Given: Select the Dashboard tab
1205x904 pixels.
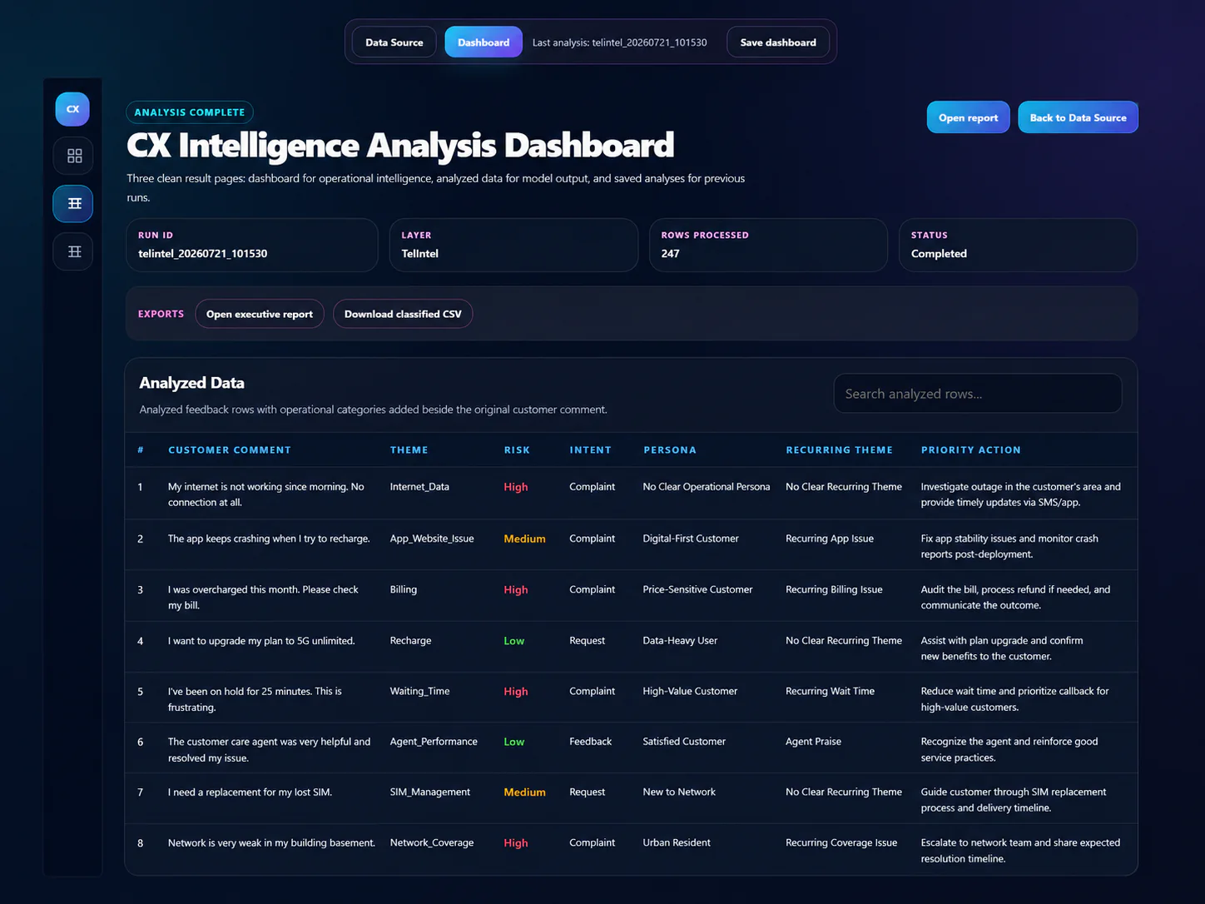Looking at the screenshot, I should 483,42.
